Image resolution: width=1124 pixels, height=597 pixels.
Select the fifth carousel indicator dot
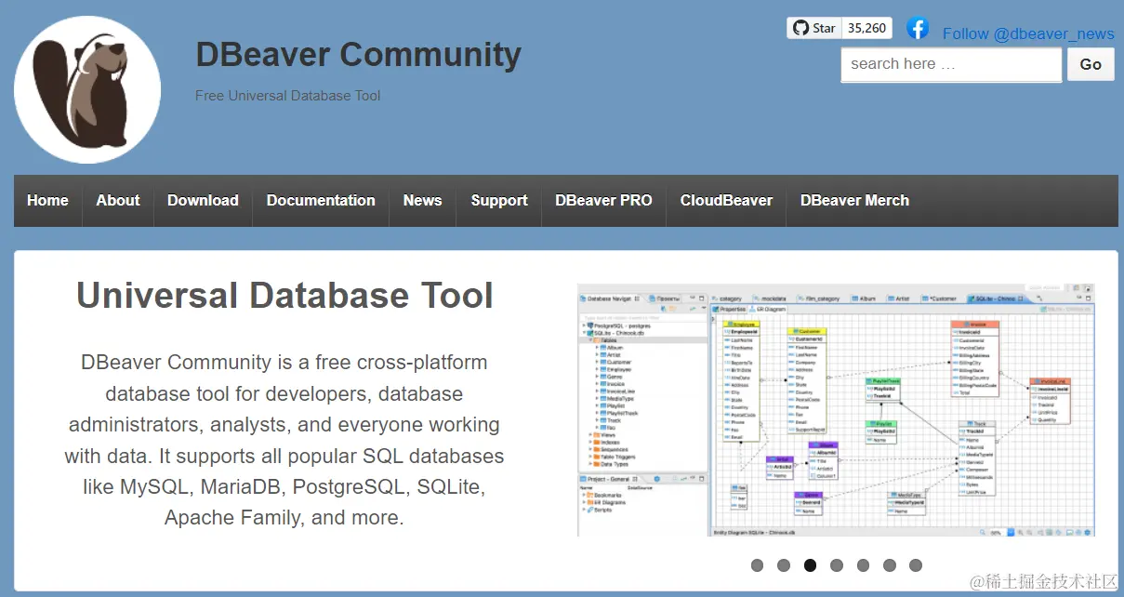point(863,565)
